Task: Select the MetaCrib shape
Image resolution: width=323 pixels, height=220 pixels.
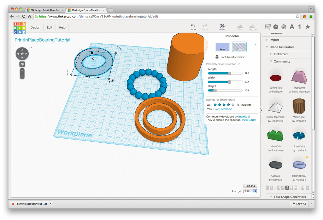Action: pyautogui.click(x=275, y=136)
